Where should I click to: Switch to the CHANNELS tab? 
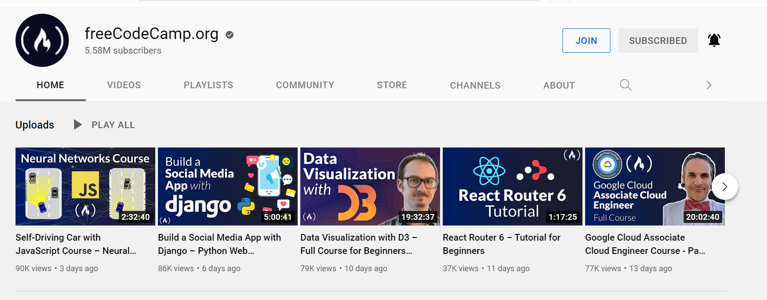[x=475, y=86]
